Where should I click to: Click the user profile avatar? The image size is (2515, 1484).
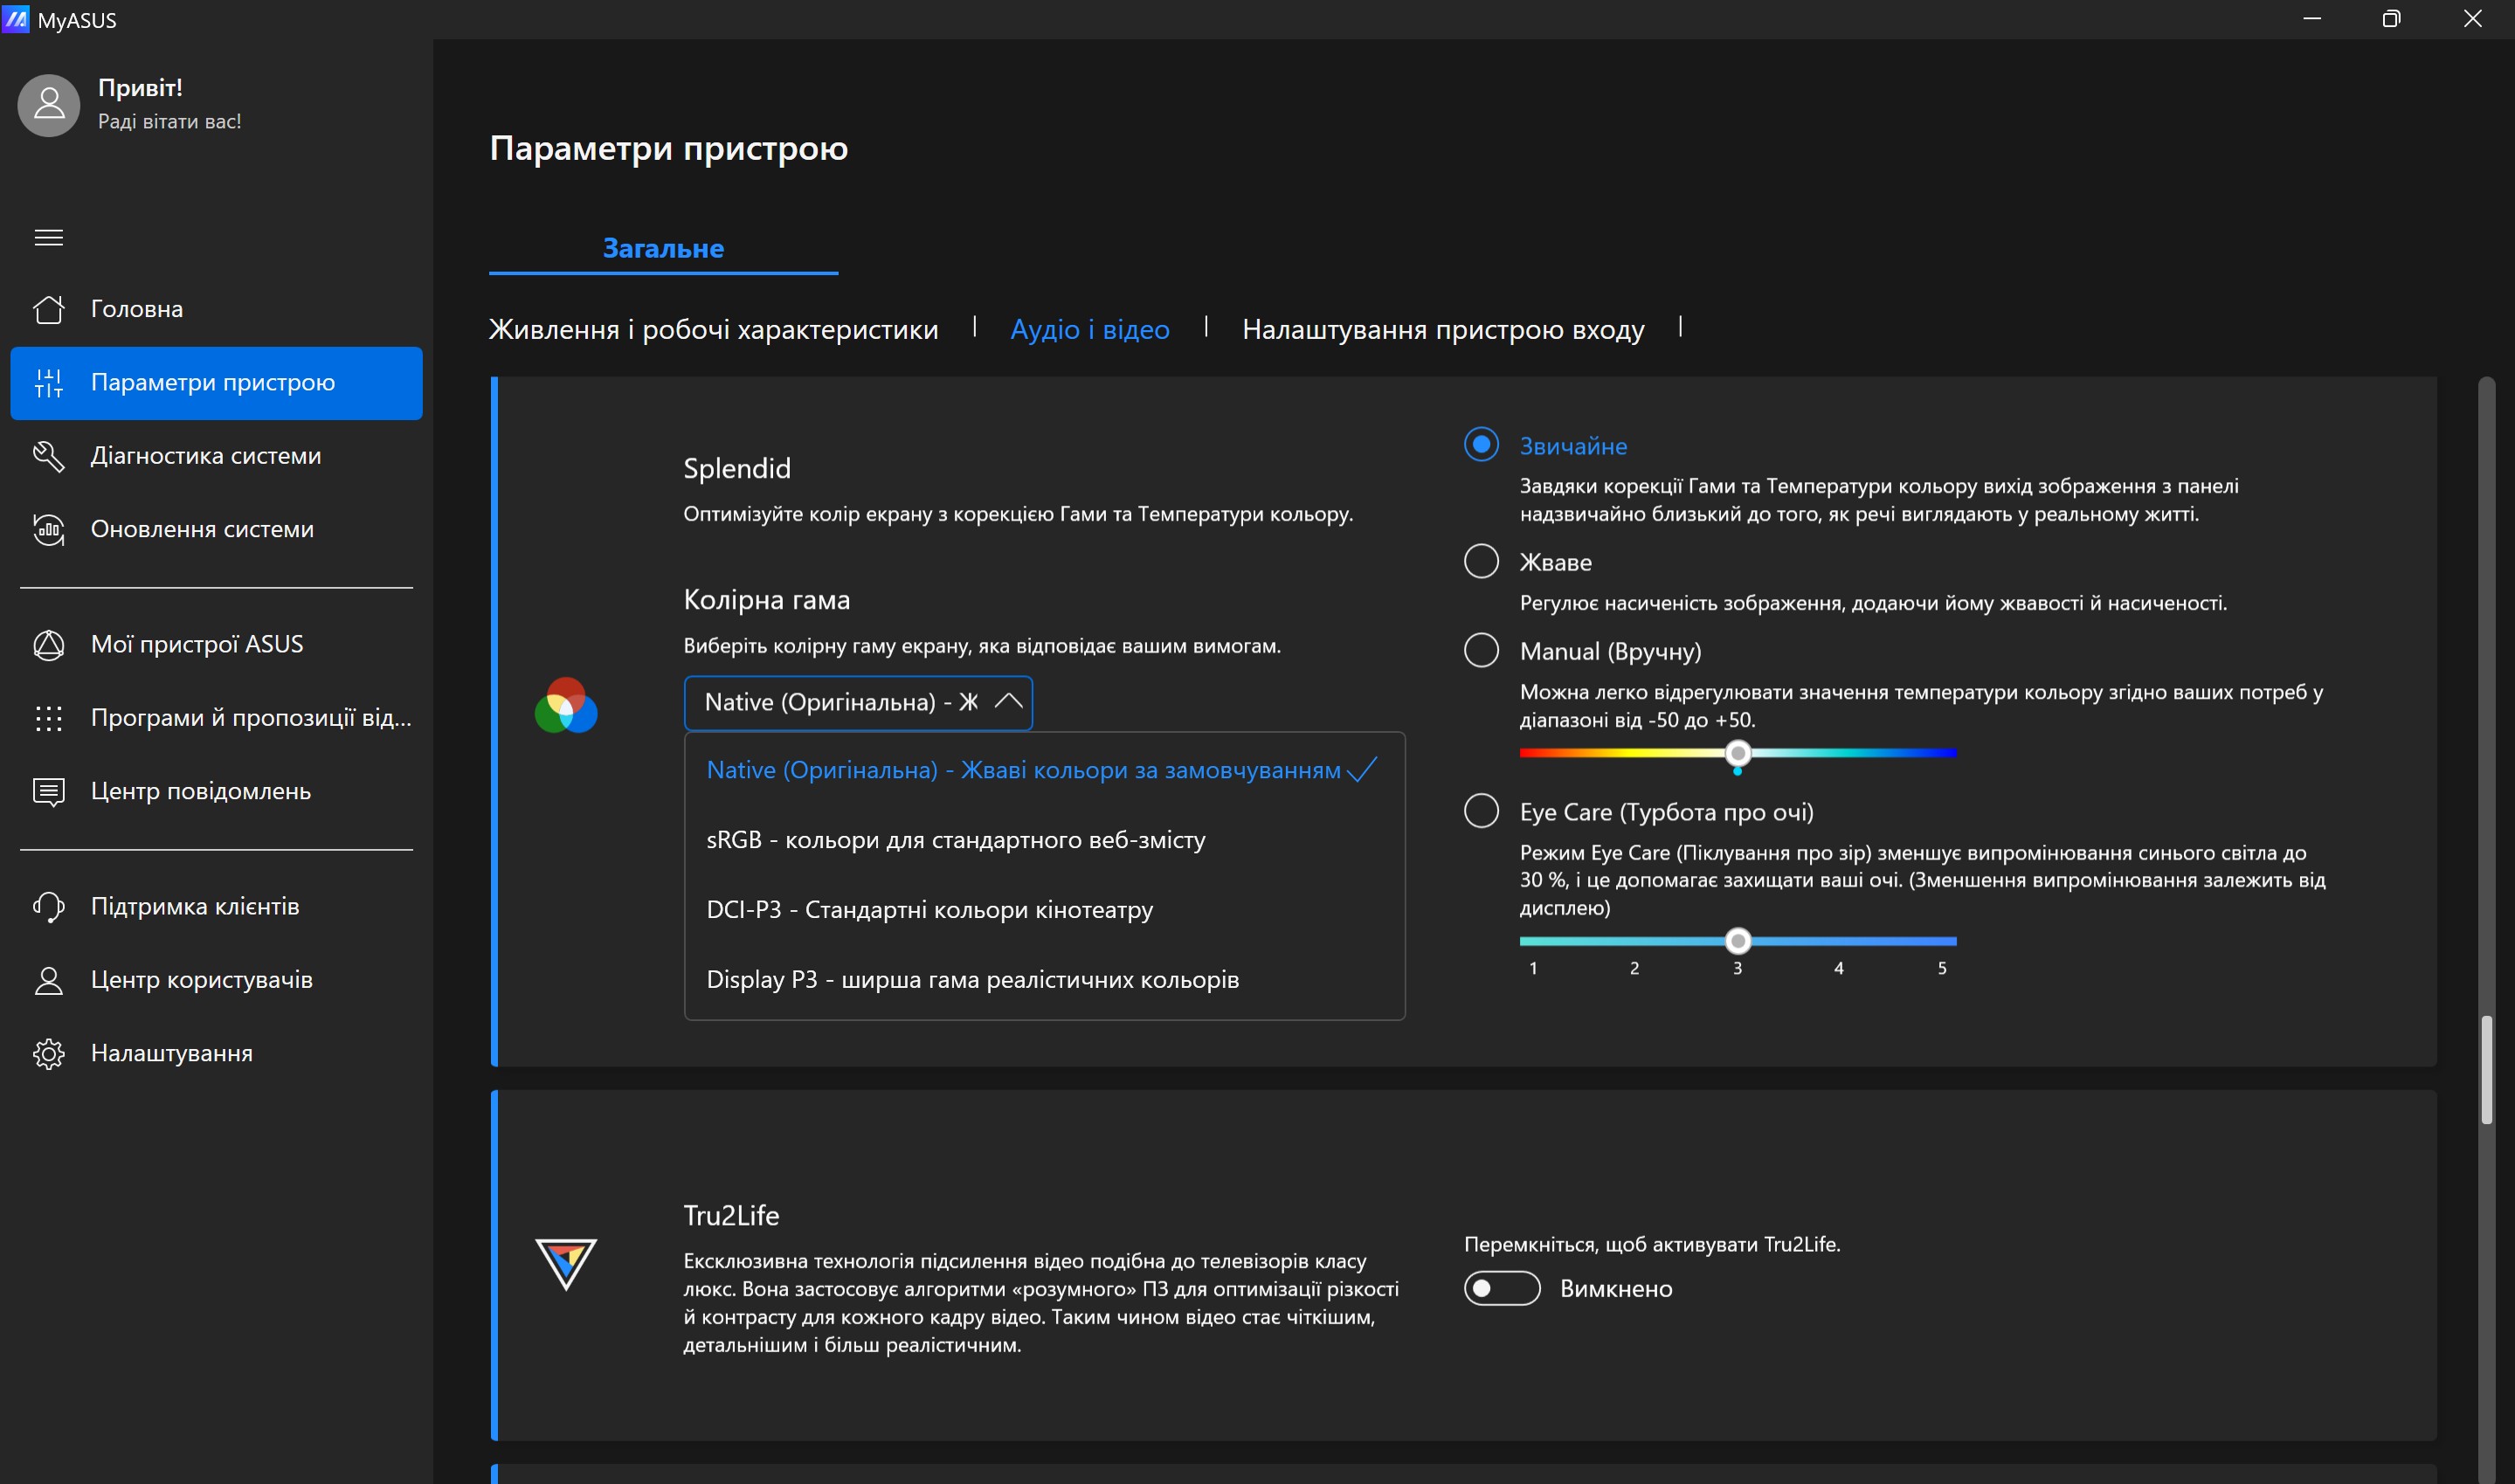tap(48, 105)
